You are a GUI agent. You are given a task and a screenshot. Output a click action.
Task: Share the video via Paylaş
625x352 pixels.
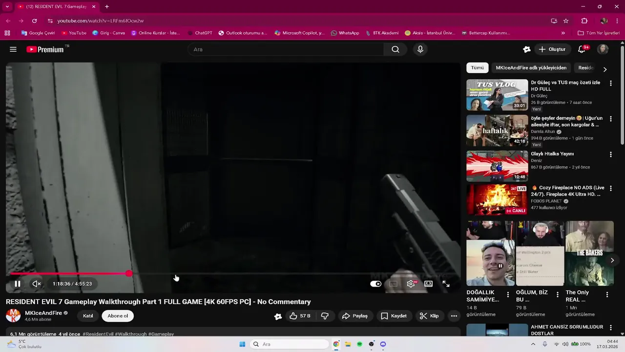pyautogui.click(x=355, y=316)
